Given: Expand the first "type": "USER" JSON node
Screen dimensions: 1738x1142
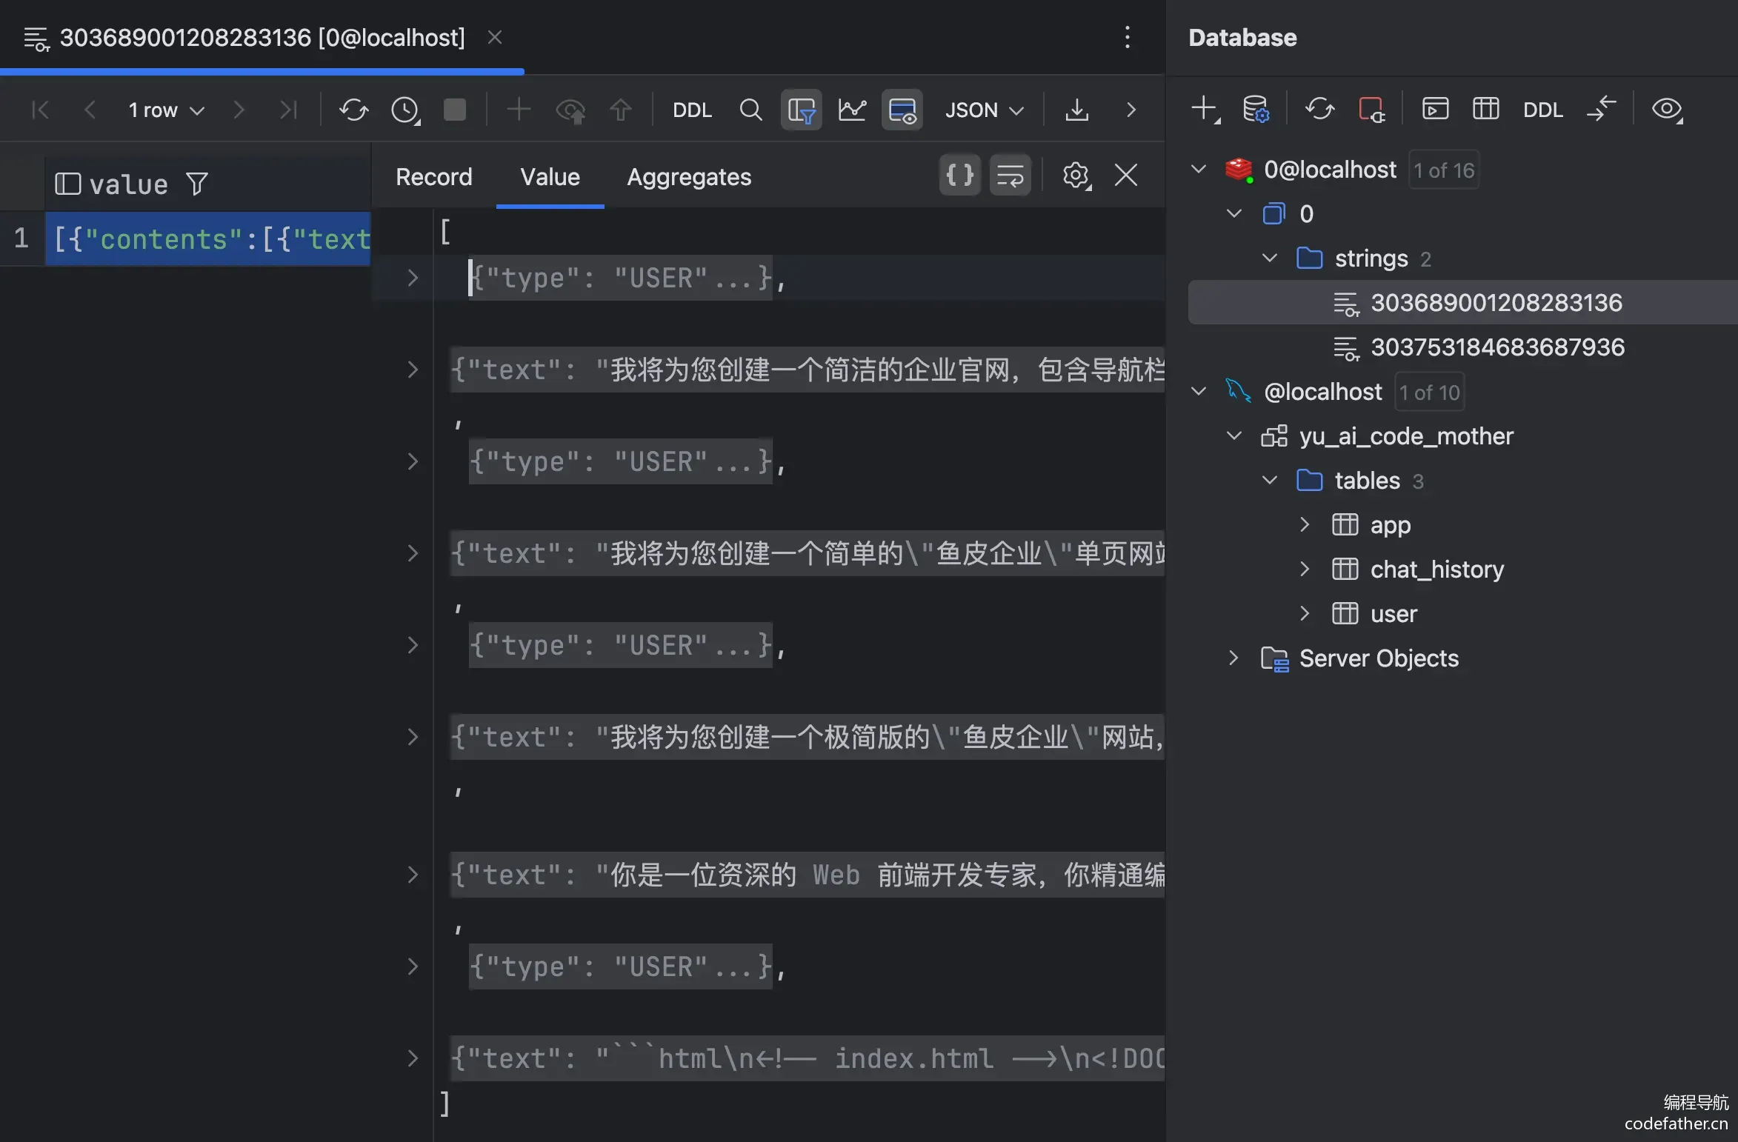Looking at the screenshot, I should pos(413,278).
